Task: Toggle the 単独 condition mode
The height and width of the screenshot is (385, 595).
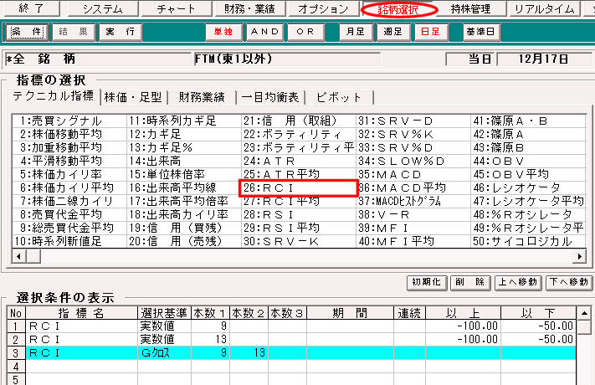Action: coord(224,32)
